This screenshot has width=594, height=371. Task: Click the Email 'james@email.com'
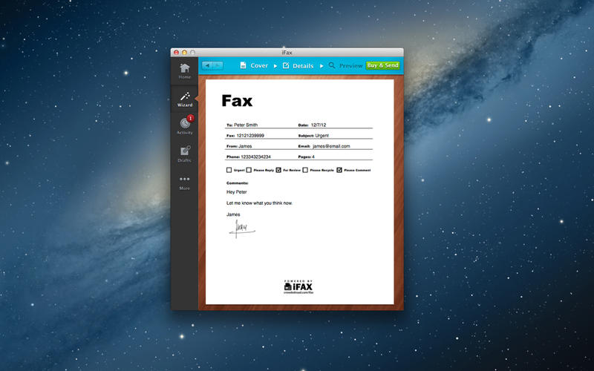click(331, 146)
